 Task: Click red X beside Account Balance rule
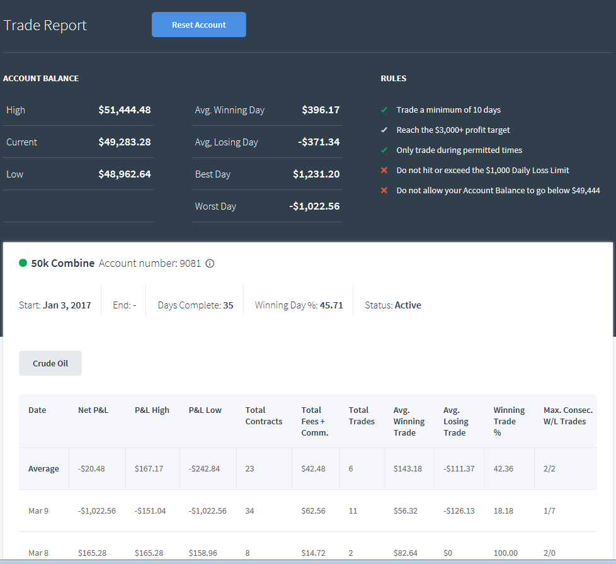click(x=384, y=190)
